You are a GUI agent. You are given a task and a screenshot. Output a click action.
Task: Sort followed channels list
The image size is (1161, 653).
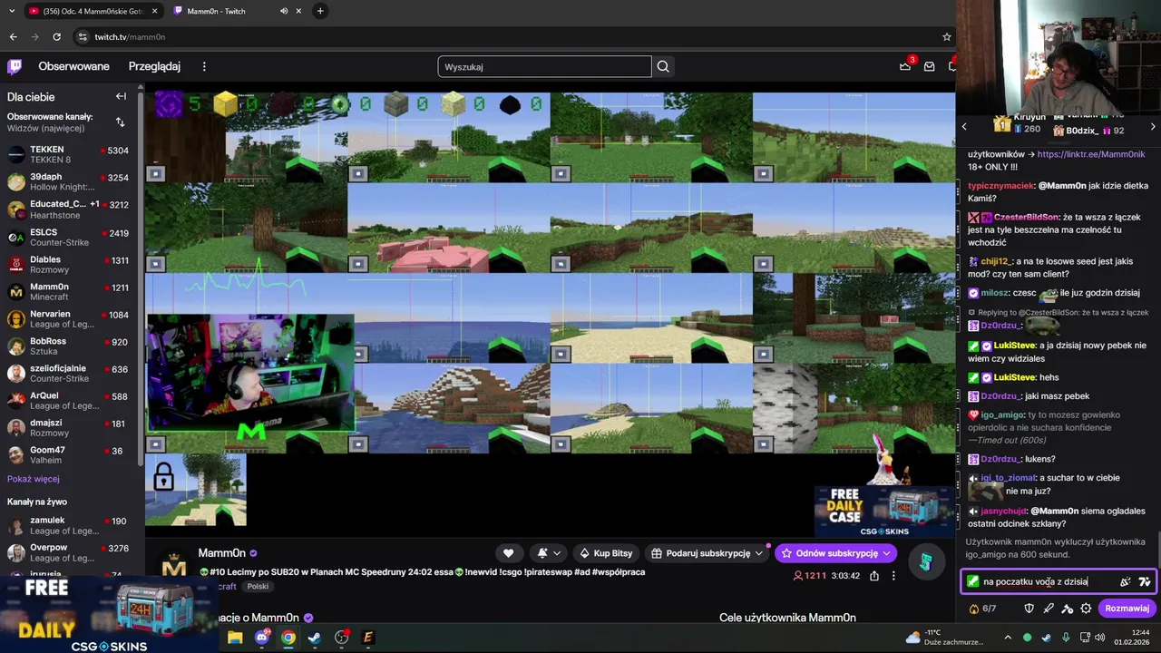pyautogui.click(x=120, y=122)
